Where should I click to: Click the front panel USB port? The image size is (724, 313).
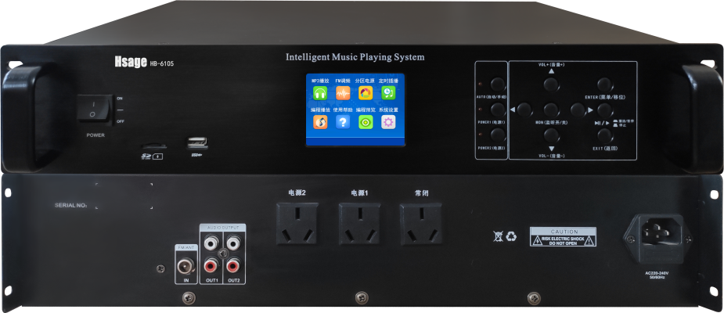tap(196, 142)
